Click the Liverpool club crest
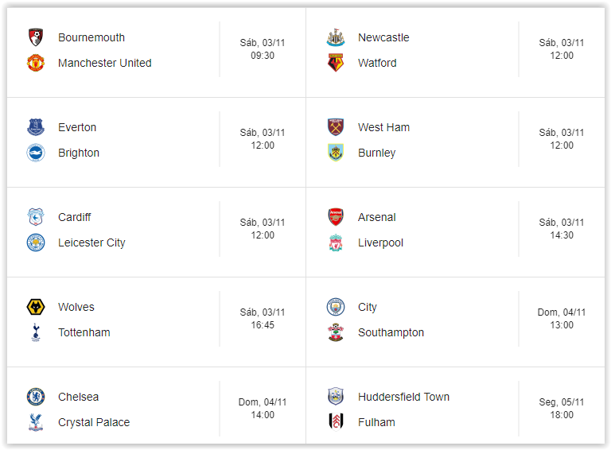The height and width of the screenshot is (450, 611). tap(335, 242)
